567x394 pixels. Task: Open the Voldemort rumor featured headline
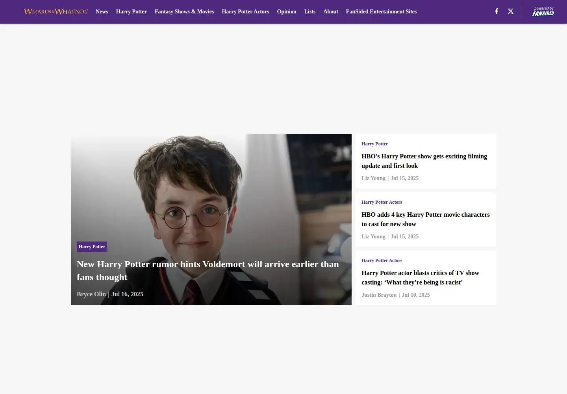click(208, 271)
